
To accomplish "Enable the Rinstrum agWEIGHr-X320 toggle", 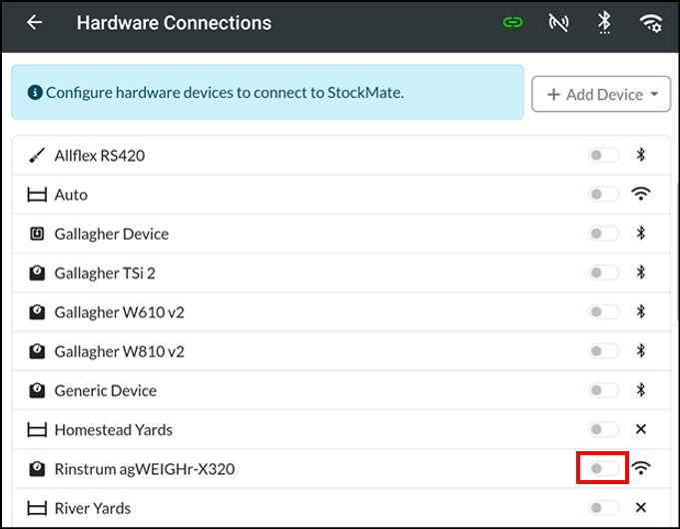I will point(604,468).
